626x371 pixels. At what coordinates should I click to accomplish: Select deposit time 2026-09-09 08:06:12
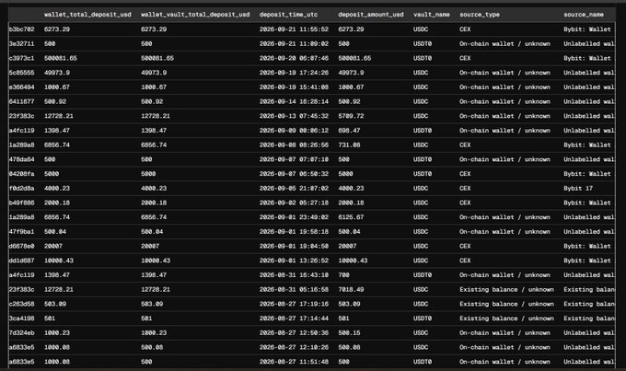[x=294, y=130]
